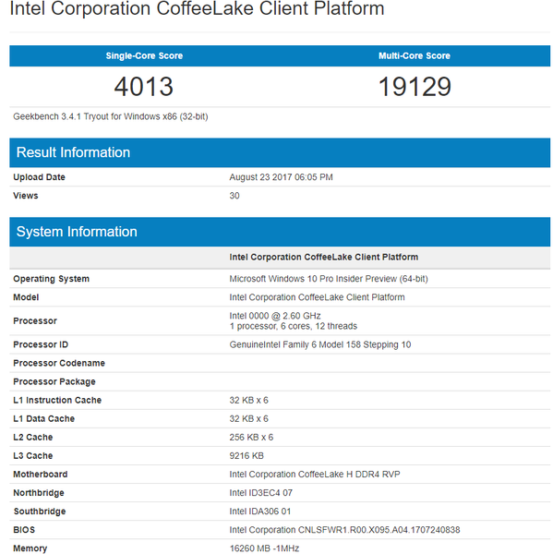
Task: Click the 'Intel IDA306 01' value
Action: (260, 512)
